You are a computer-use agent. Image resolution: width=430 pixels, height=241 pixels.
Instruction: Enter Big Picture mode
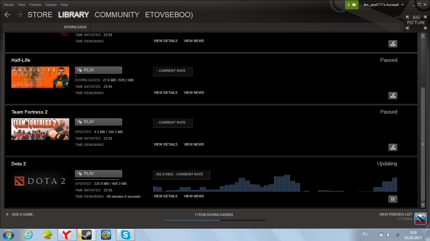click(416, 22)
